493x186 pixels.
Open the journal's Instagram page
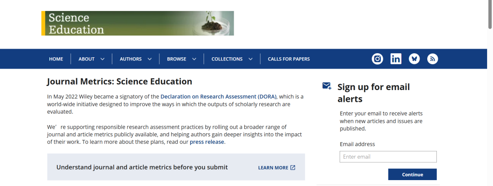(x=378, y=59)
